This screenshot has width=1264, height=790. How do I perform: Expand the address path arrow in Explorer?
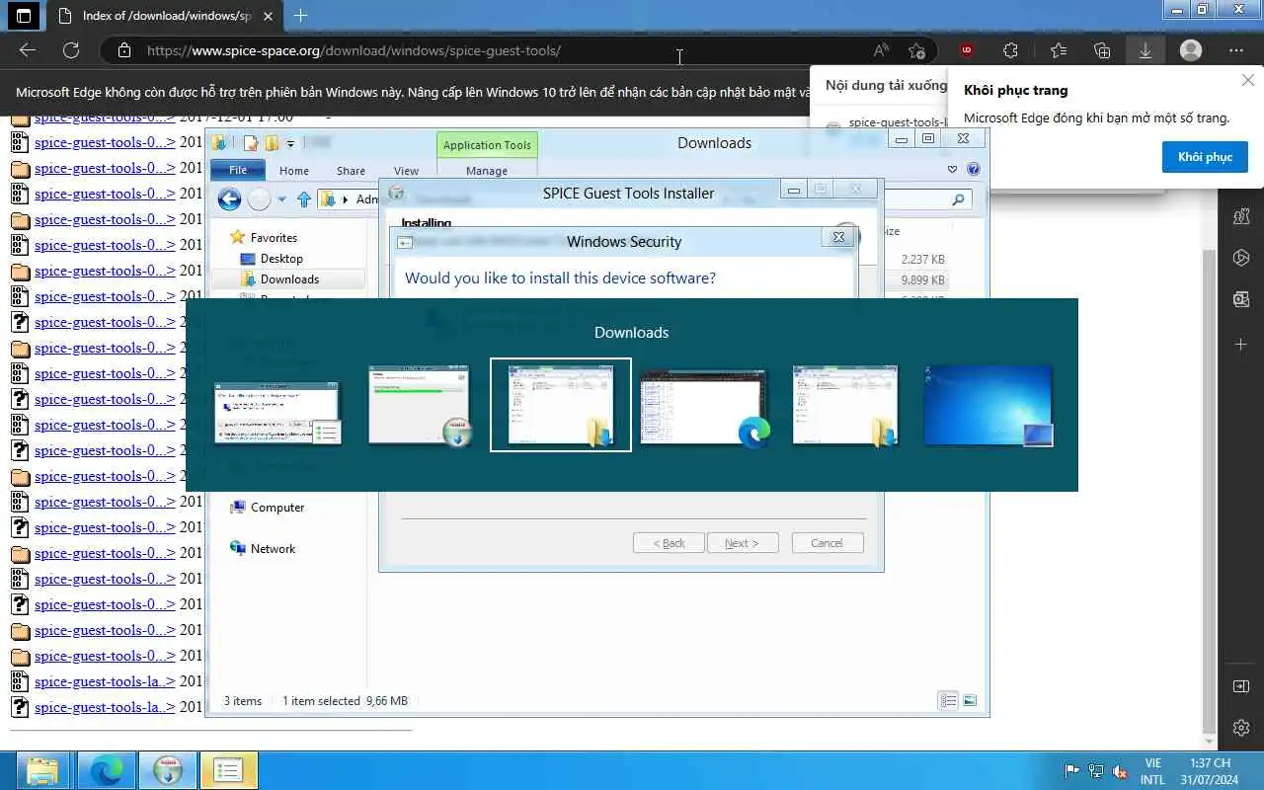click(345, 199)
